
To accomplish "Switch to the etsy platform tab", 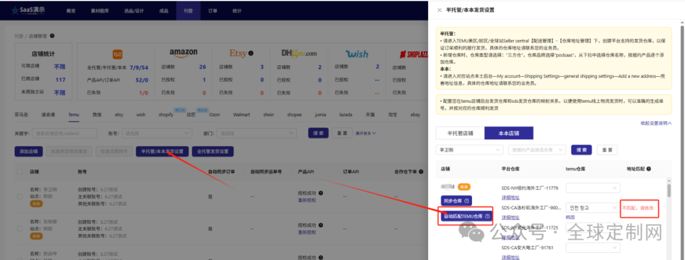I will 119,115.
